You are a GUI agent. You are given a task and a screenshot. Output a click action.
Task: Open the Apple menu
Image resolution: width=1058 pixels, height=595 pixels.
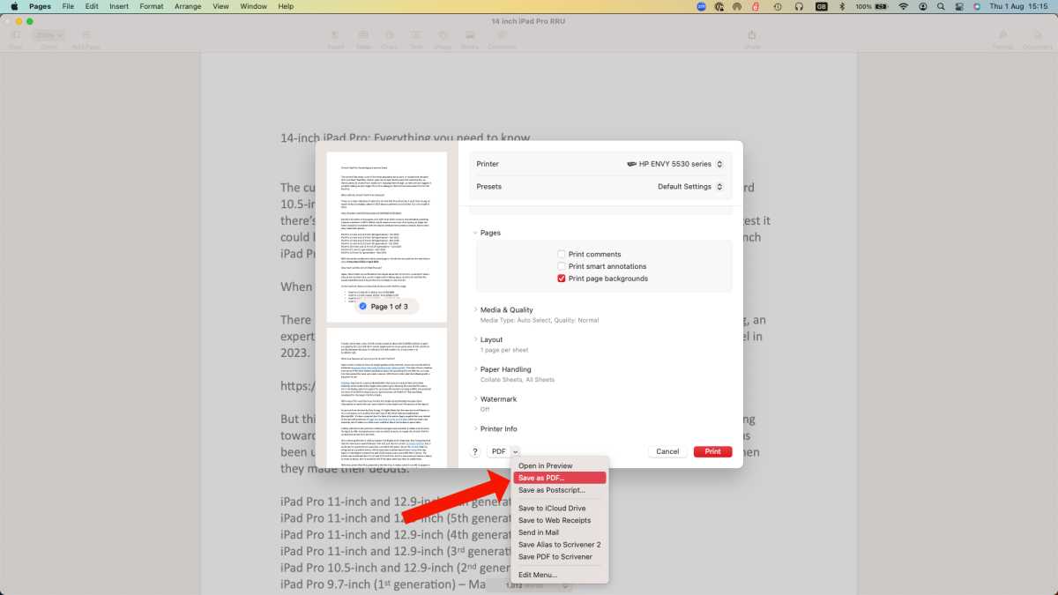pos(14,6)
